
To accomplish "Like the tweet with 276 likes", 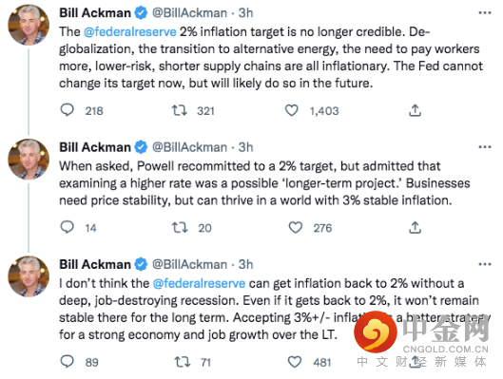I will pyautogui.click(x=296, y=227).
